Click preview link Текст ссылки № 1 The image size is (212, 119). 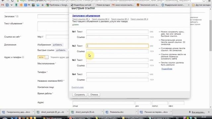81,19
